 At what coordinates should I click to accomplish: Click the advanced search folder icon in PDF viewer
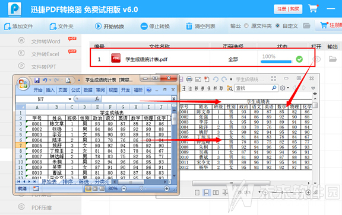pos(229,88)
